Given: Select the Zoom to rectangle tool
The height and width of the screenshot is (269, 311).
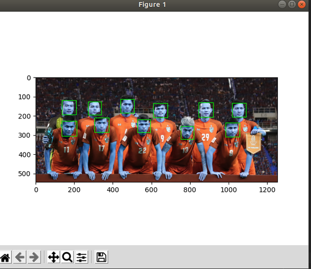Looking at the screenshot, I should click(x=67, y=257).
